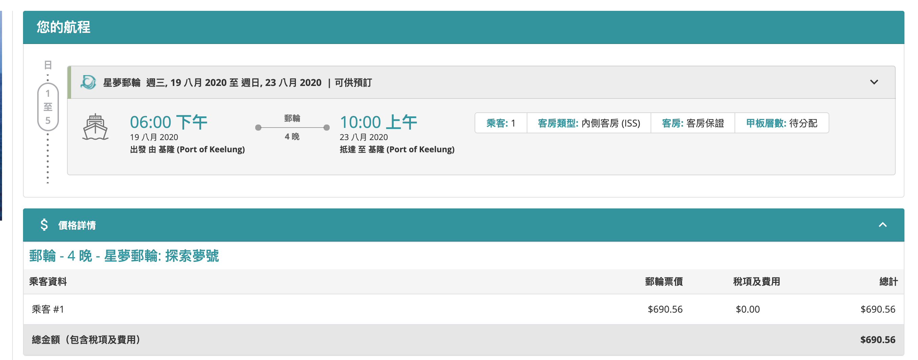Click the 可供預訂 availability status

point(353,83)
